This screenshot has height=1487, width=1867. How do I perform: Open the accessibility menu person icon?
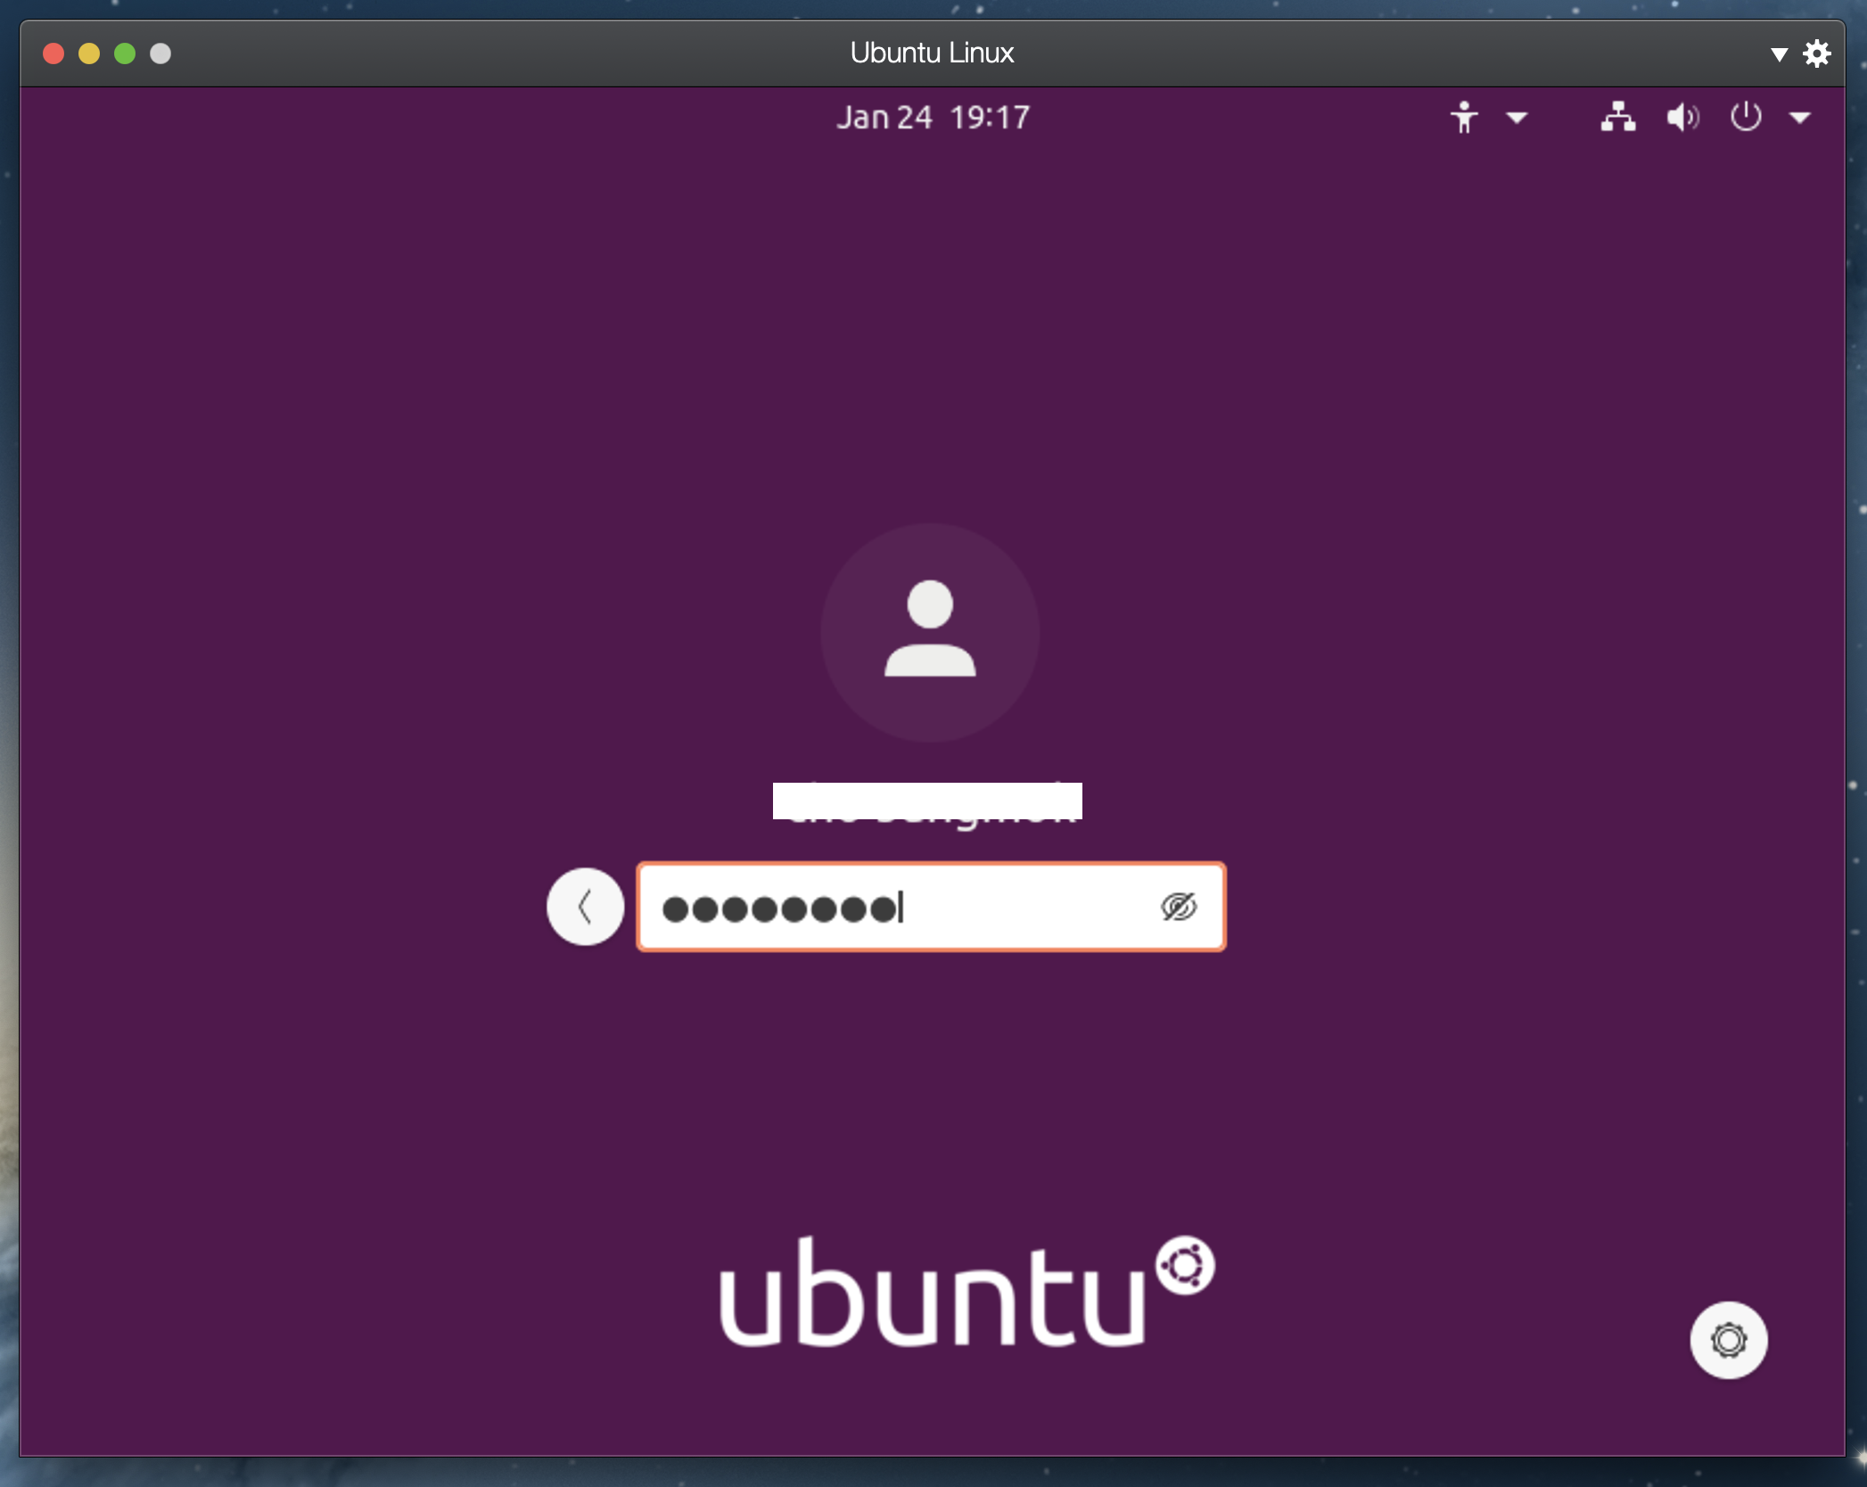[1464, 118]
